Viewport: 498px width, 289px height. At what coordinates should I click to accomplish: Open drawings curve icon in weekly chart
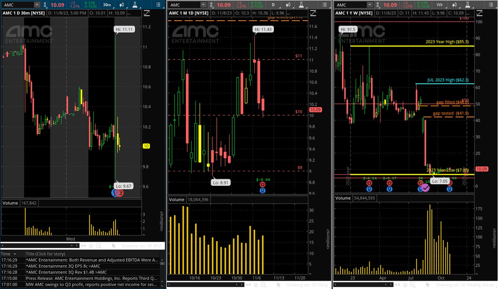tap(479, 13)
